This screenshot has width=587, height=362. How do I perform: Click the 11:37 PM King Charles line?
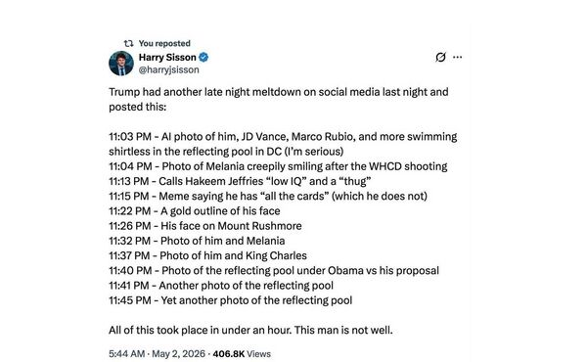(207, 255)
